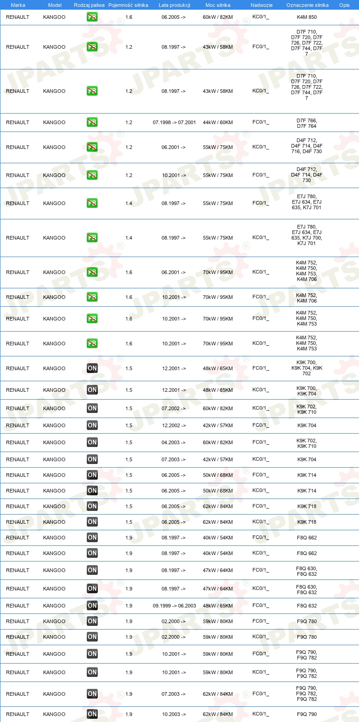
Task: Select RENAULT in the K4M 850 row
Action: (x=17, y=17)
